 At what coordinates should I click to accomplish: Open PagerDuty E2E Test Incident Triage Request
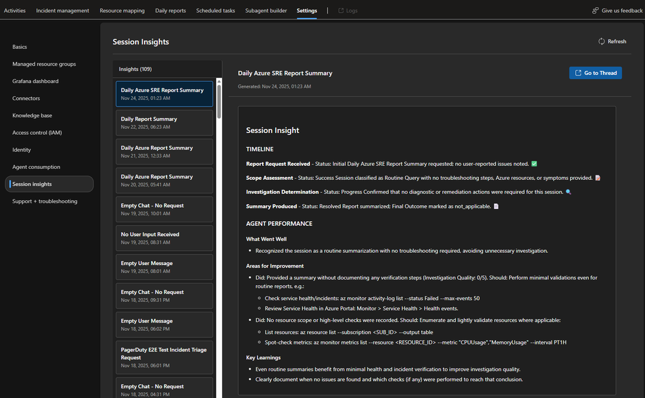tap(164, 357)
